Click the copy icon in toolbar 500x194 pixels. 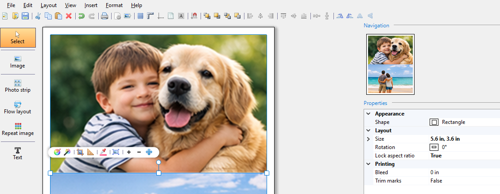48,16
